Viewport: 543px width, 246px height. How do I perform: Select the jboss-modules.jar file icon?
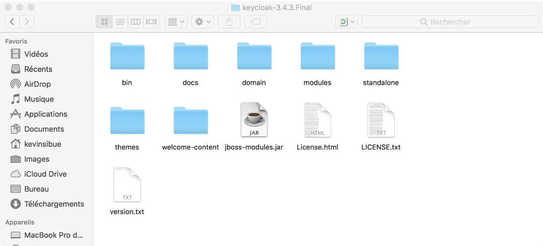[254, 120]
